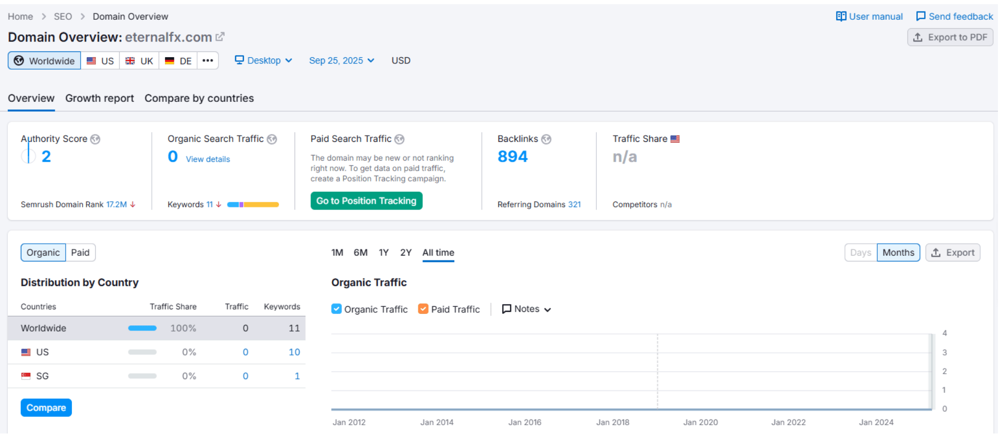This screenshot has width=999, height=447.
Task: Click the Send feedback speech bubble icon
Action: pyautogui.click(x=920, y=17)
